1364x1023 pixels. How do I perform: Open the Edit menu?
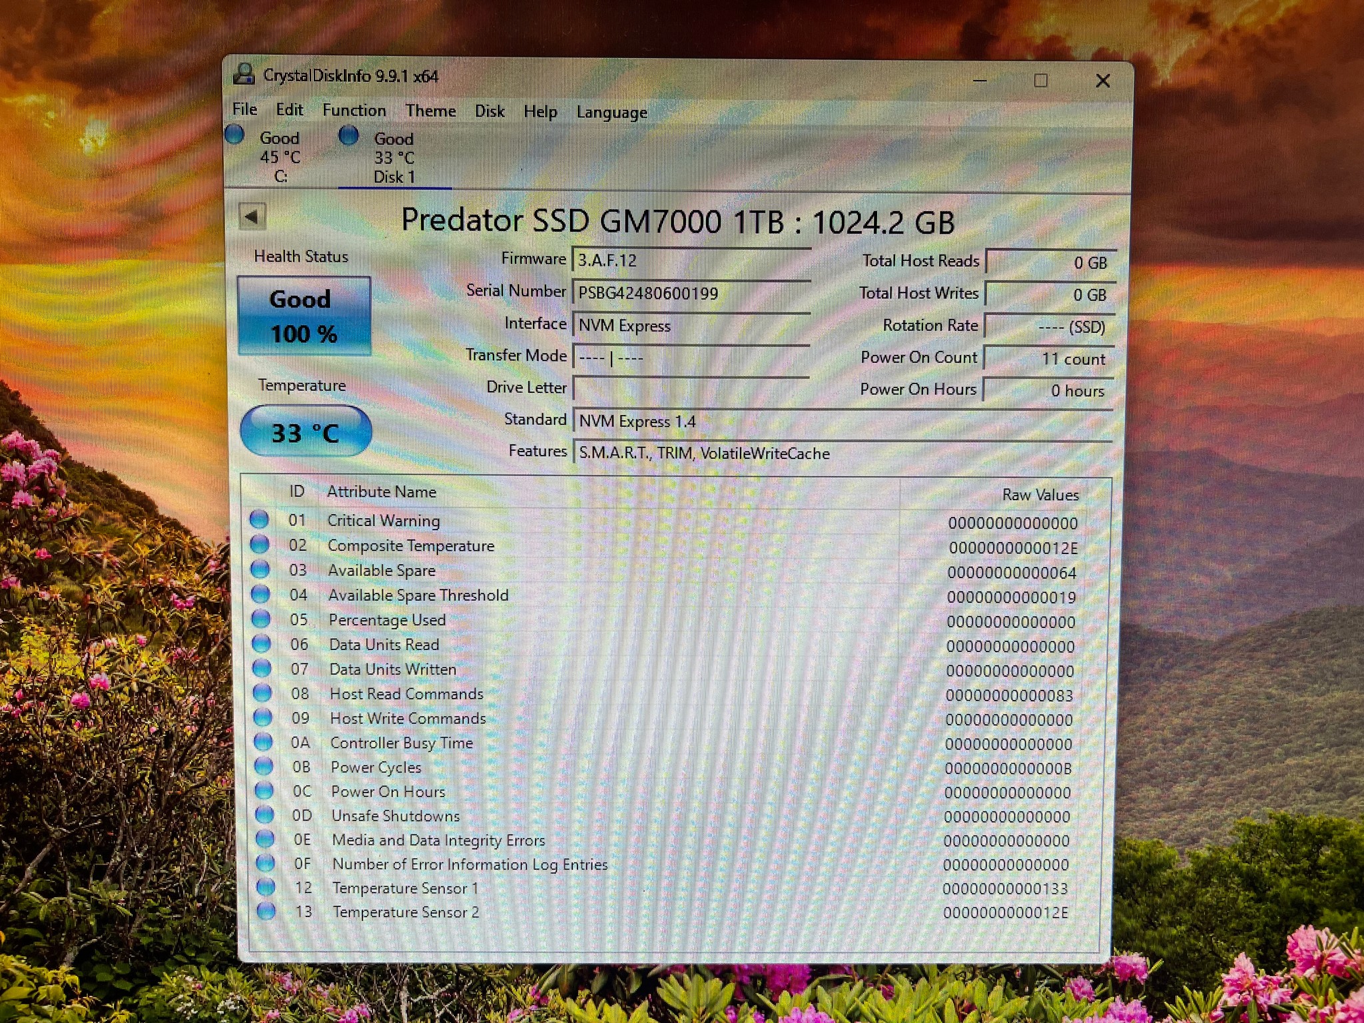click(290, 109)
